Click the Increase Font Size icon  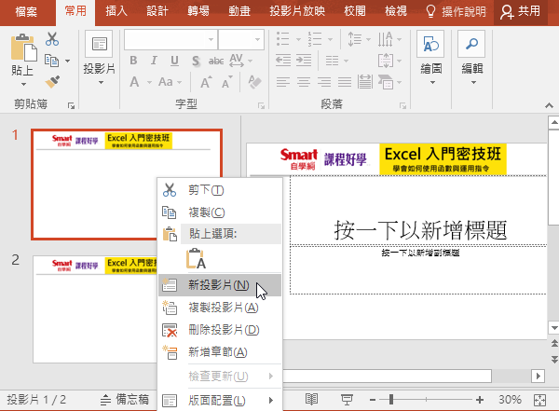[x=207, y=82]
